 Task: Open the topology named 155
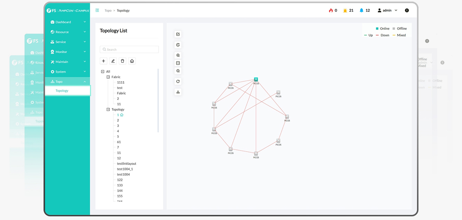[x=120, y=196]
